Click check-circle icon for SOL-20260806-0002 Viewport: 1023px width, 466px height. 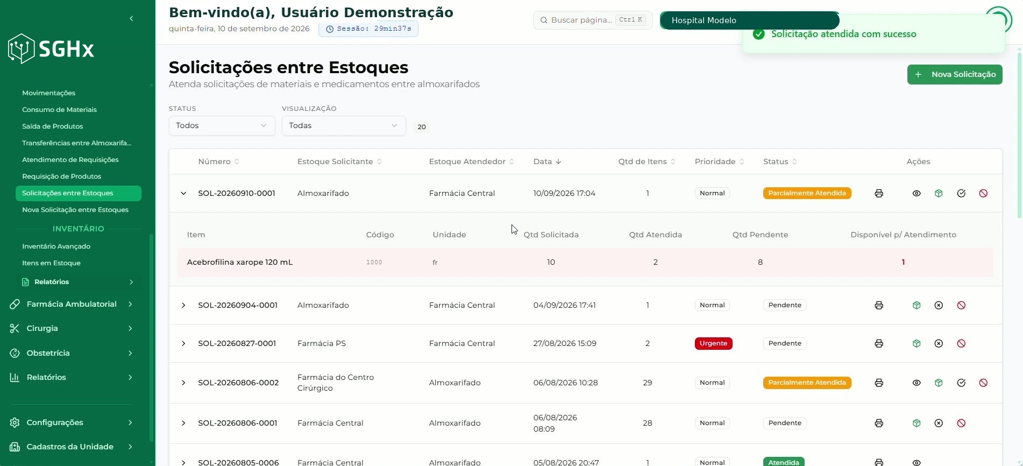coord(961,383)
